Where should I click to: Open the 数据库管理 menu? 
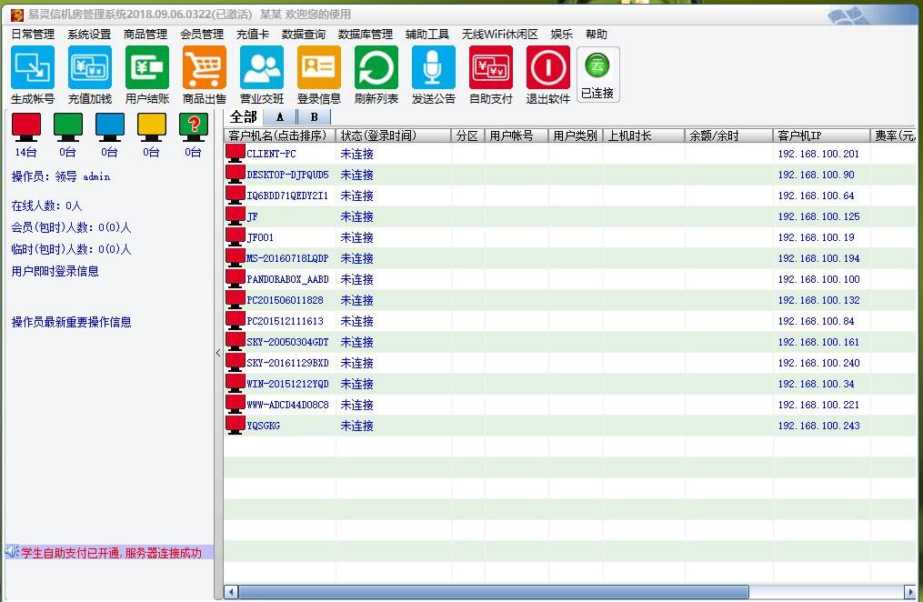click(366, 35)
